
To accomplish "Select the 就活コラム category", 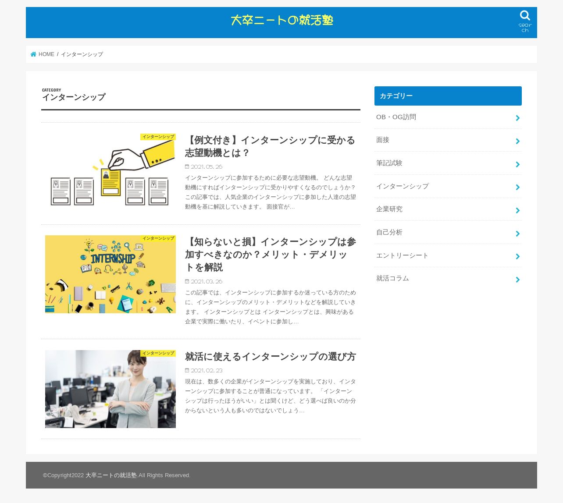I will [x=448, y=279].
